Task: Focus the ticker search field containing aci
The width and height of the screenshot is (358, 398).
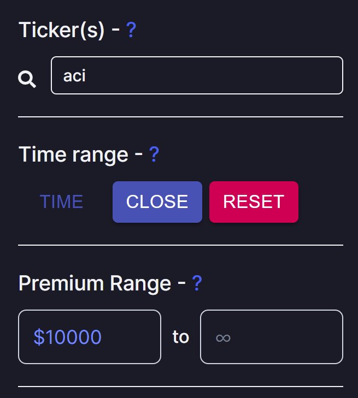Action: tap(197, 75)
